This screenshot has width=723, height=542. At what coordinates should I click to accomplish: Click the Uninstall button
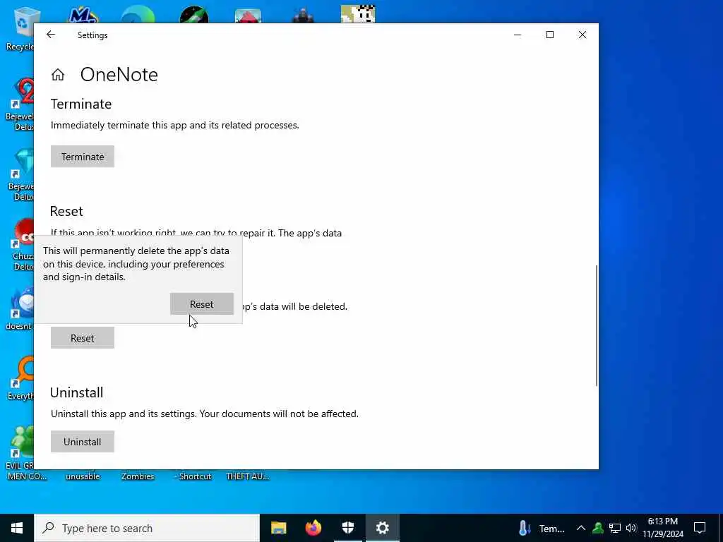(83, 442)
